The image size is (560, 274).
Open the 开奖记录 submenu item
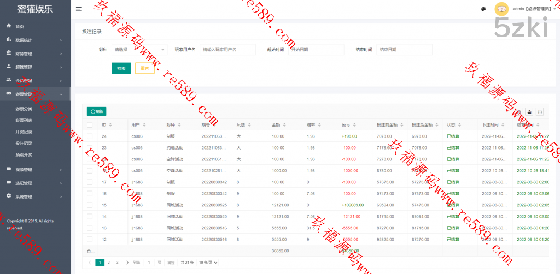pos(24,132)
